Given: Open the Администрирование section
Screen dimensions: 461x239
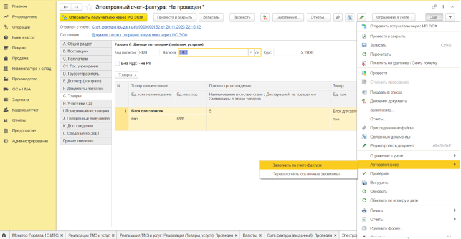Looking at the screenshot, I should tap(30, 141).
